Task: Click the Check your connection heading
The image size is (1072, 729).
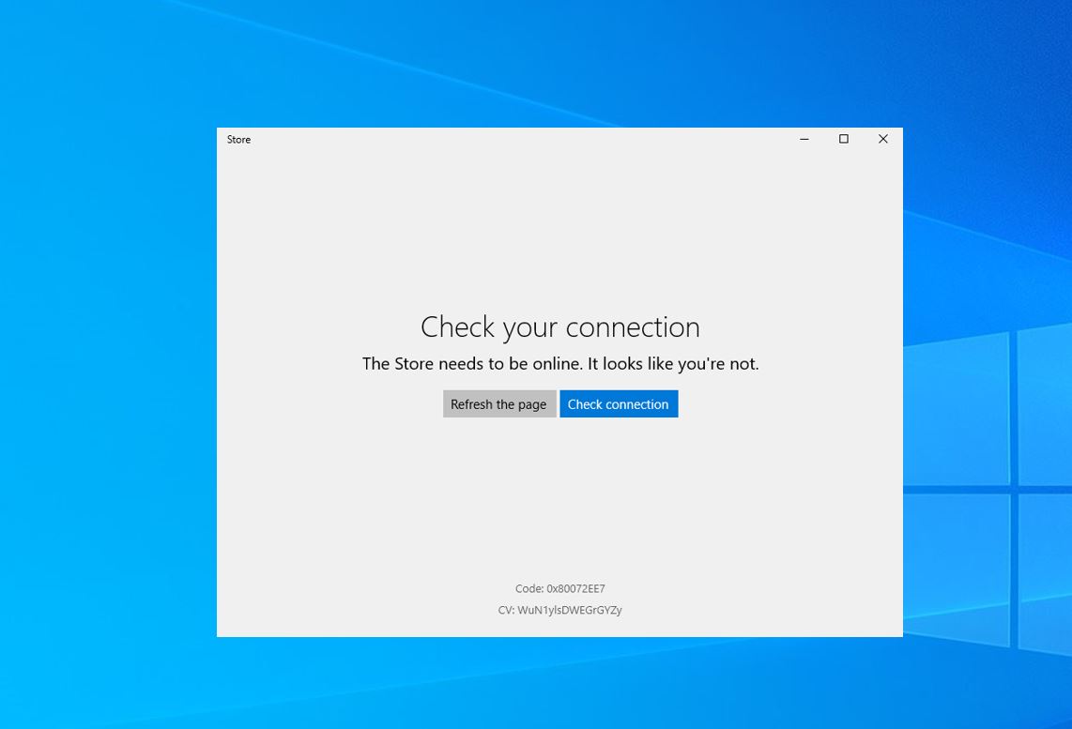Action: [x=559, y=326]
